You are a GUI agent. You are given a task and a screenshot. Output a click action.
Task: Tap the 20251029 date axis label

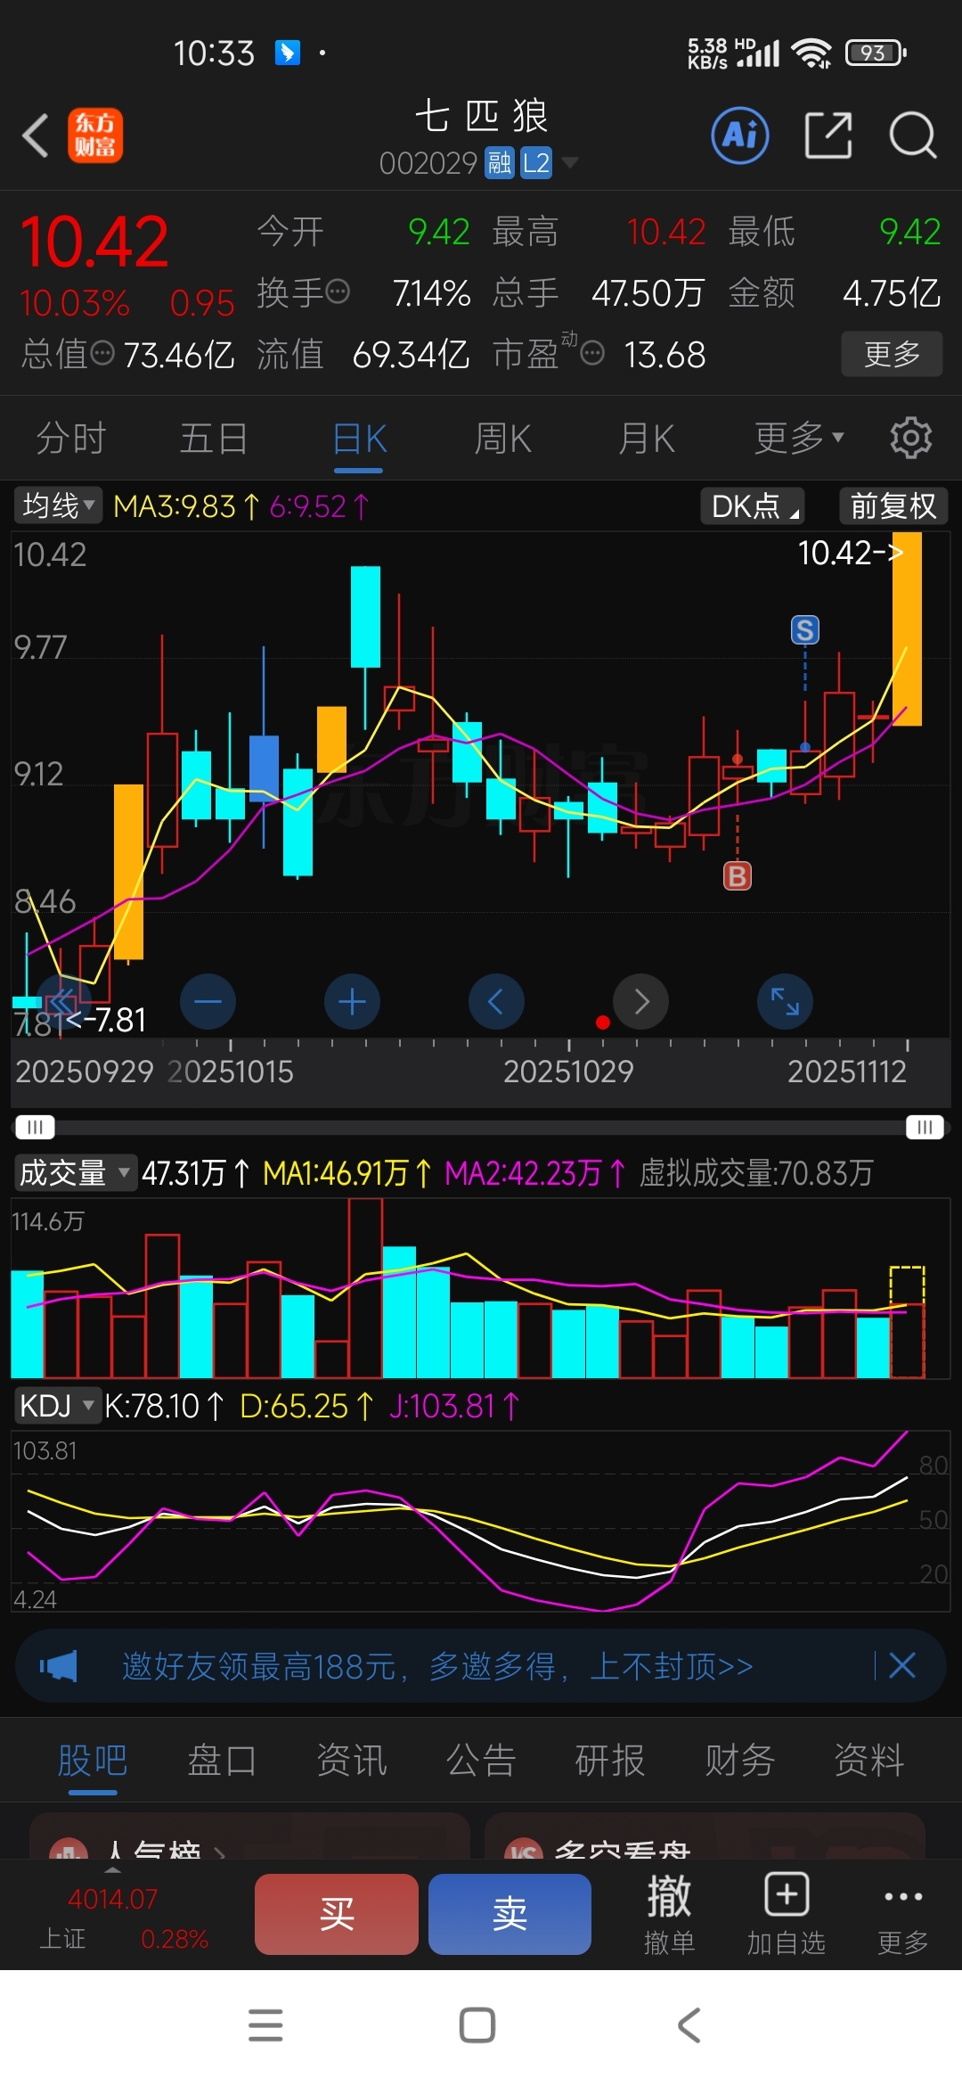(568, 1071)
